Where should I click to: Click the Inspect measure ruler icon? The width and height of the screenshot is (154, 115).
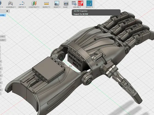pos(46,3)
